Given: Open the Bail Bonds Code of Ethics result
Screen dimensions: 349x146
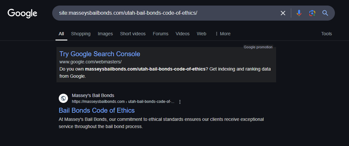Looking at the screenshot, I should pyautogui.click(x=97, y=110).
